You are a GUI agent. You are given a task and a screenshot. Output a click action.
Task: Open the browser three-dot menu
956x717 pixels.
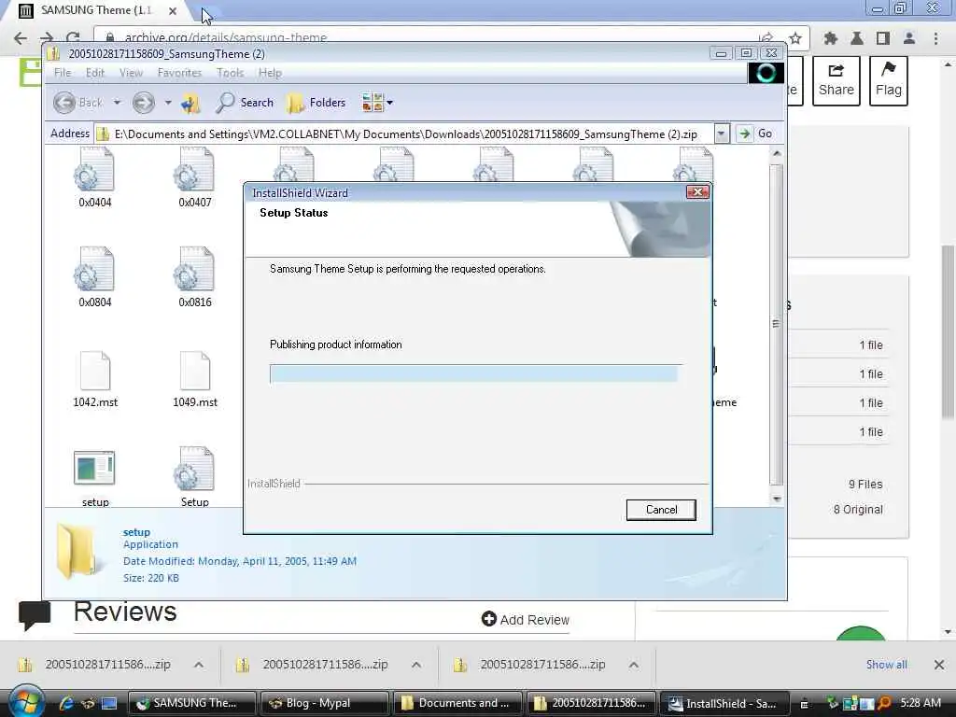(x=935, y=38)
